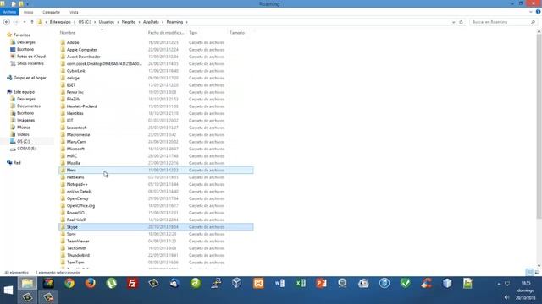Image resolution: width=542 pixels, height=304 pixels.
Task: Open Fotos de iCloud in the sidebar
Action: tap(31, 57)
